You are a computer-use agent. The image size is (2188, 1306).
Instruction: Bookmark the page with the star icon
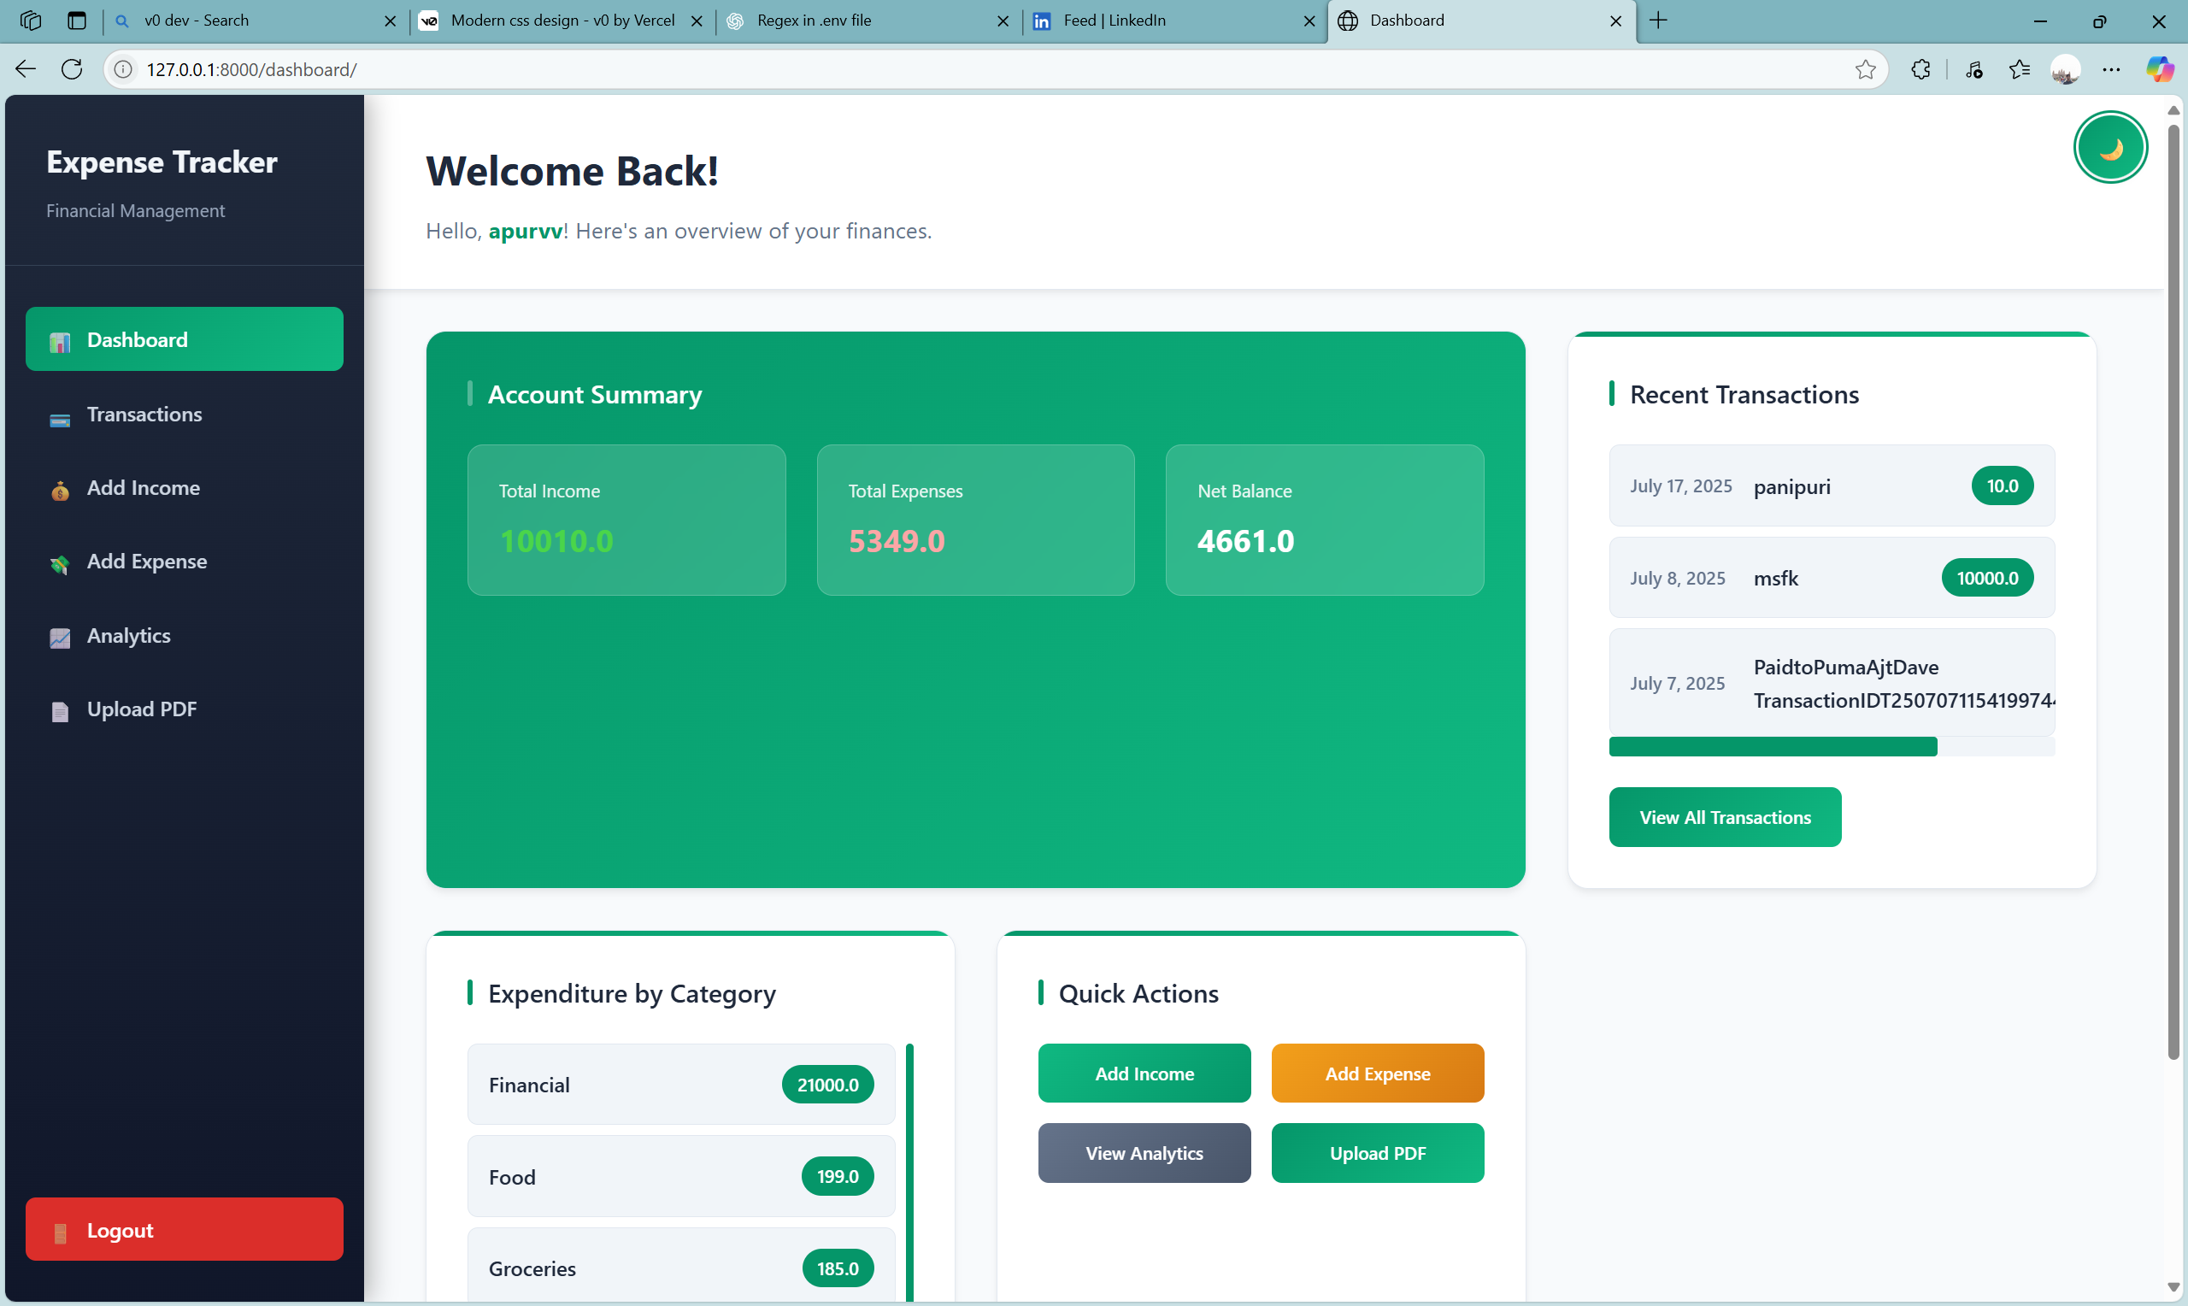[x=1865, y=69]
